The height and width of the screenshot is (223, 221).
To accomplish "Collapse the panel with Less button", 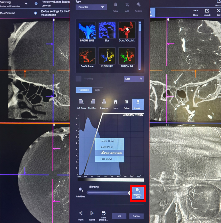I will point(134,79).
